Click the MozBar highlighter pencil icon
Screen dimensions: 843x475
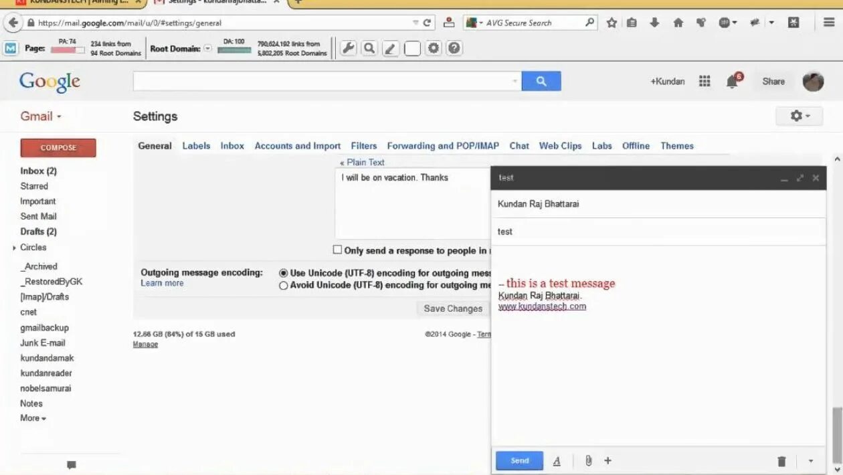pos(391,48)
